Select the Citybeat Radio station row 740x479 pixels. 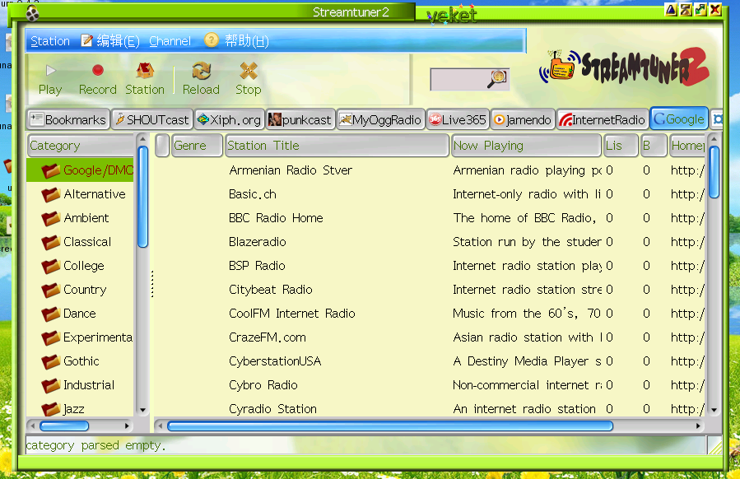pos(430,290)
